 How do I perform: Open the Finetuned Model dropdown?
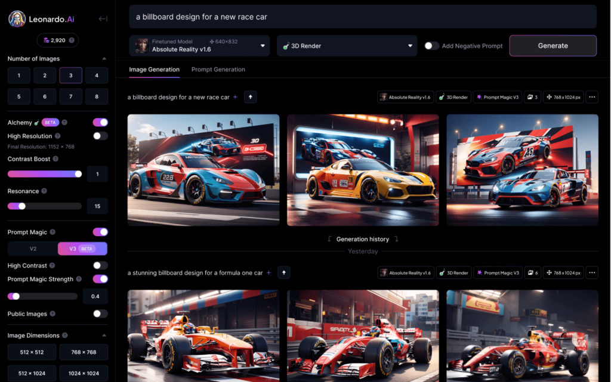[200, 46]
